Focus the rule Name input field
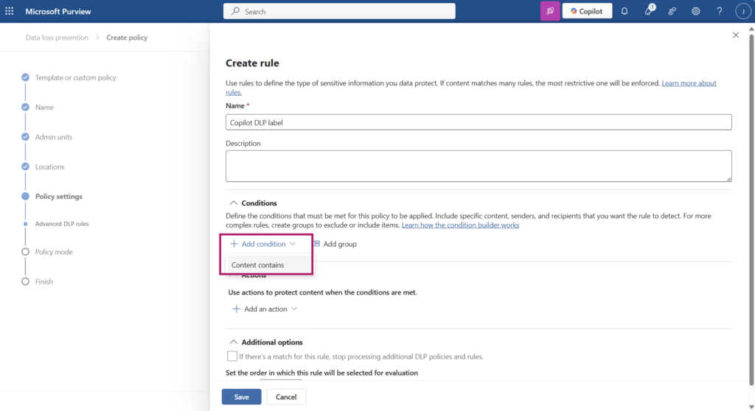755x411 pixels. tap(479, 122)
